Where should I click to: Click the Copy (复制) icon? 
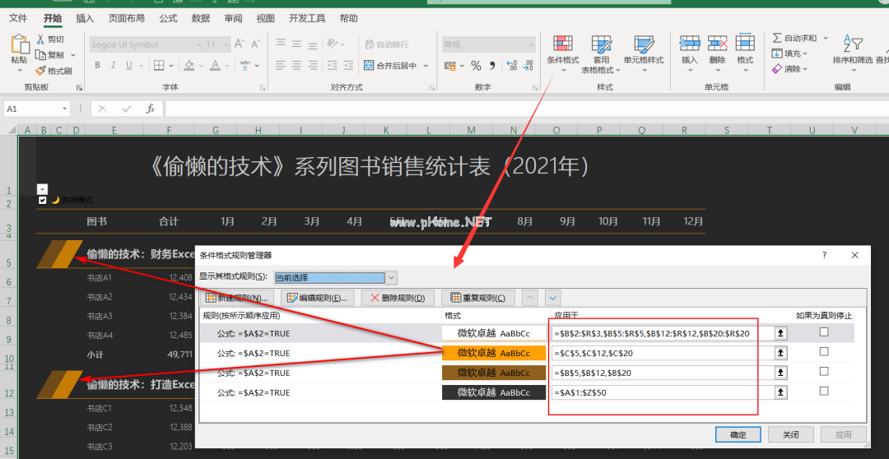40,55
